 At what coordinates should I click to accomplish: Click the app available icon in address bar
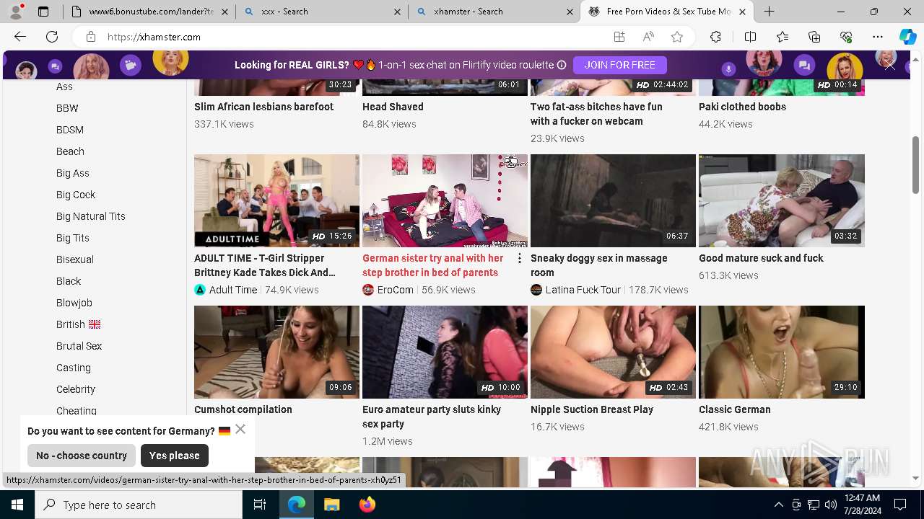click(619, 37)
